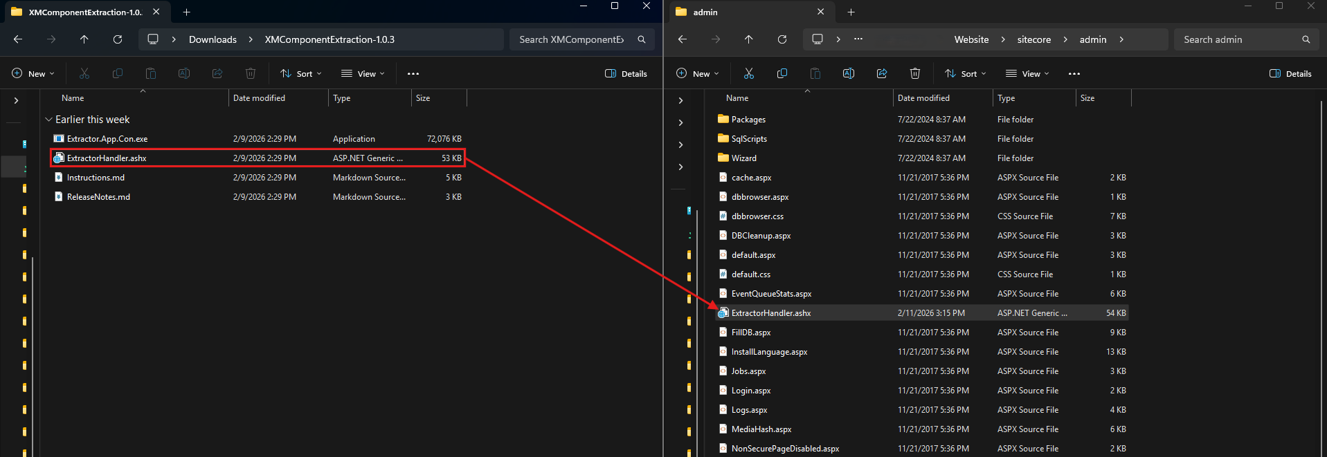
Task: Open See more options in admin window
Action: tap(1074, 73)
